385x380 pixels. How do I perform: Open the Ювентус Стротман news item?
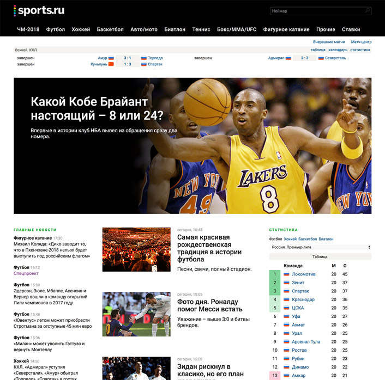point(52,323)
